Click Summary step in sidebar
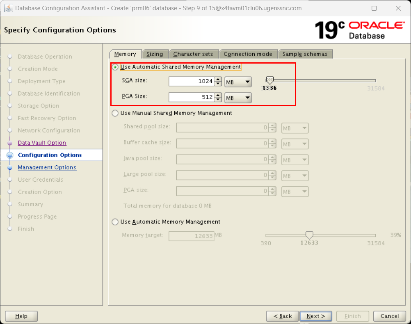Viewport: 411px width, 324px height. [x=30, y=205]
